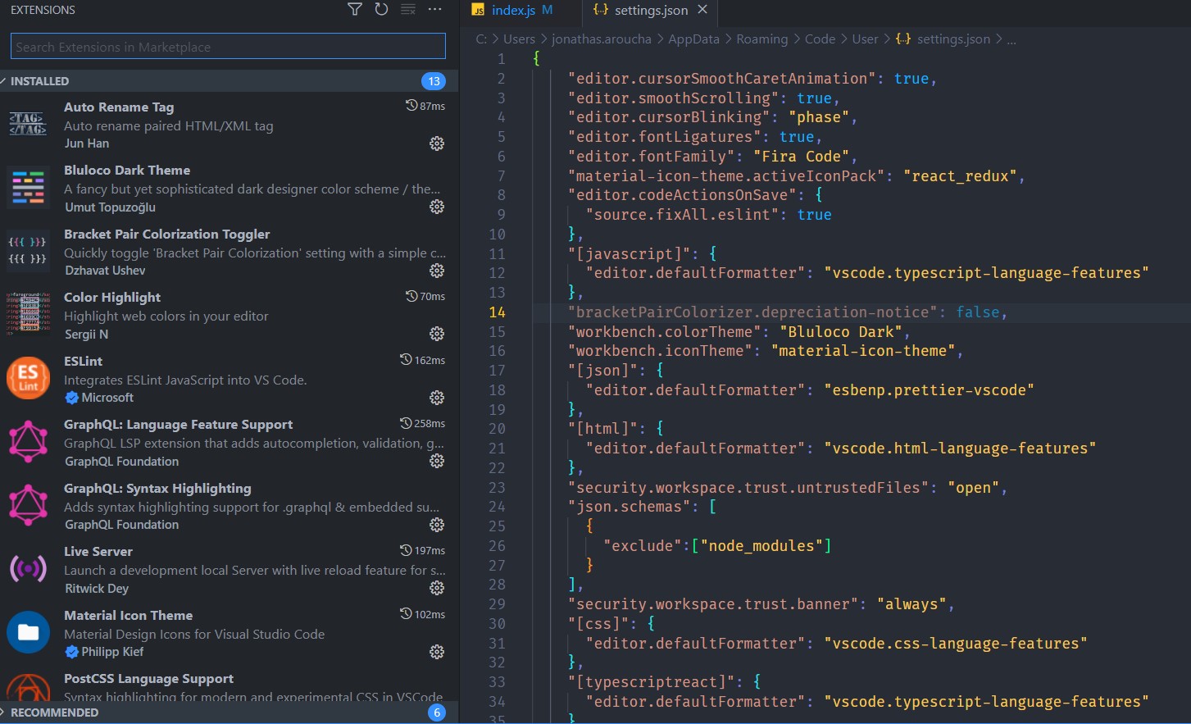
Task: Click the "esbenp.prettier-vscode" formatter value
Action: 929,390
